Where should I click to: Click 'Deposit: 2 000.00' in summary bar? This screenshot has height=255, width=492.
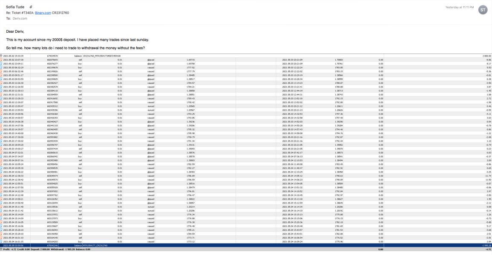point(40,249)
